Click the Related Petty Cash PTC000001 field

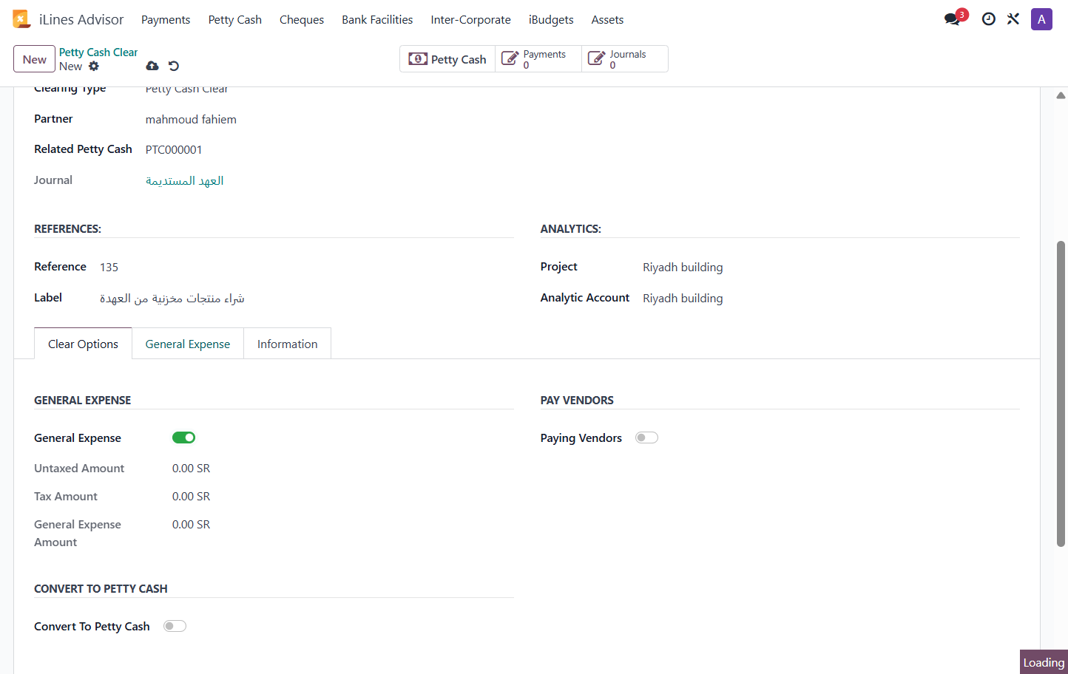[174, 150]
